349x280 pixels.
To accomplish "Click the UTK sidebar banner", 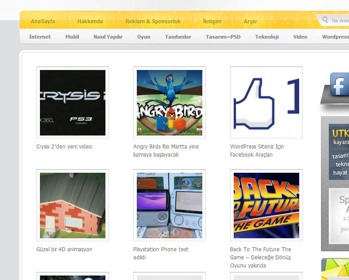I will point(339,152).
